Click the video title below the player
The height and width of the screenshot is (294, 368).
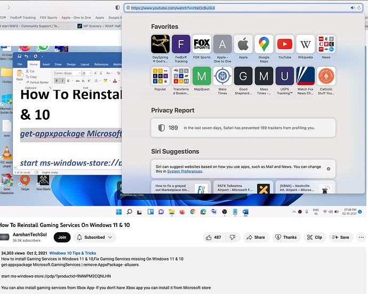pos(65,225)
